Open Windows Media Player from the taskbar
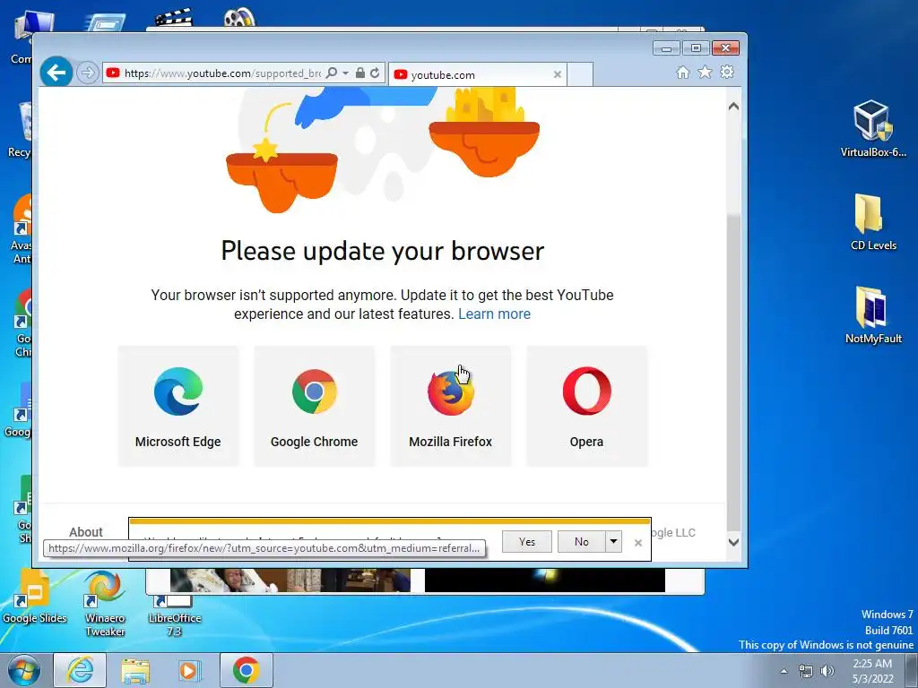 189,671
